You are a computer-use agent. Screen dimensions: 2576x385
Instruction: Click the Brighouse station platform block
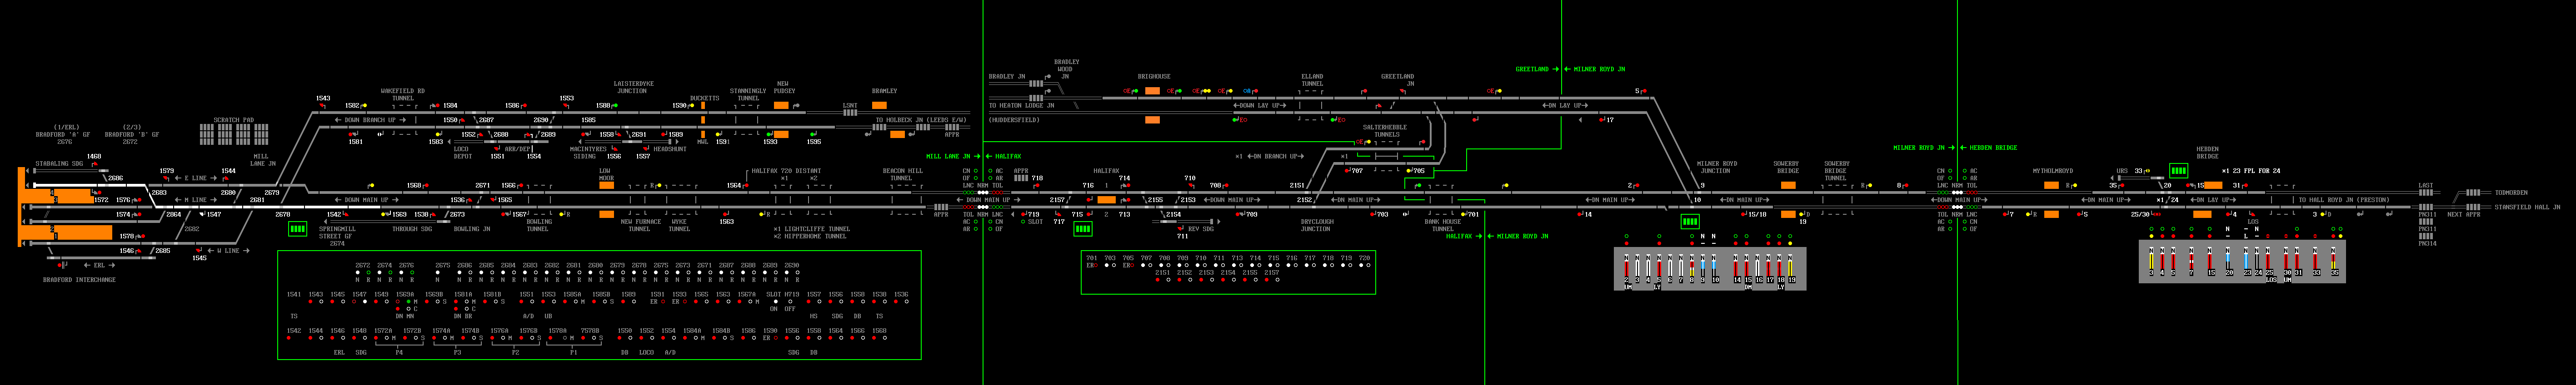1152,91
